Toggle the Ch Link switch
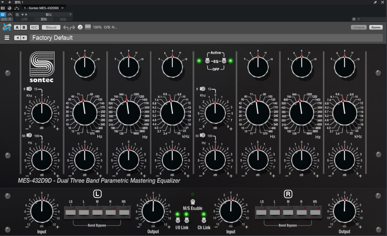Screen dimensions: 387x236 click(x=204, y=220)
